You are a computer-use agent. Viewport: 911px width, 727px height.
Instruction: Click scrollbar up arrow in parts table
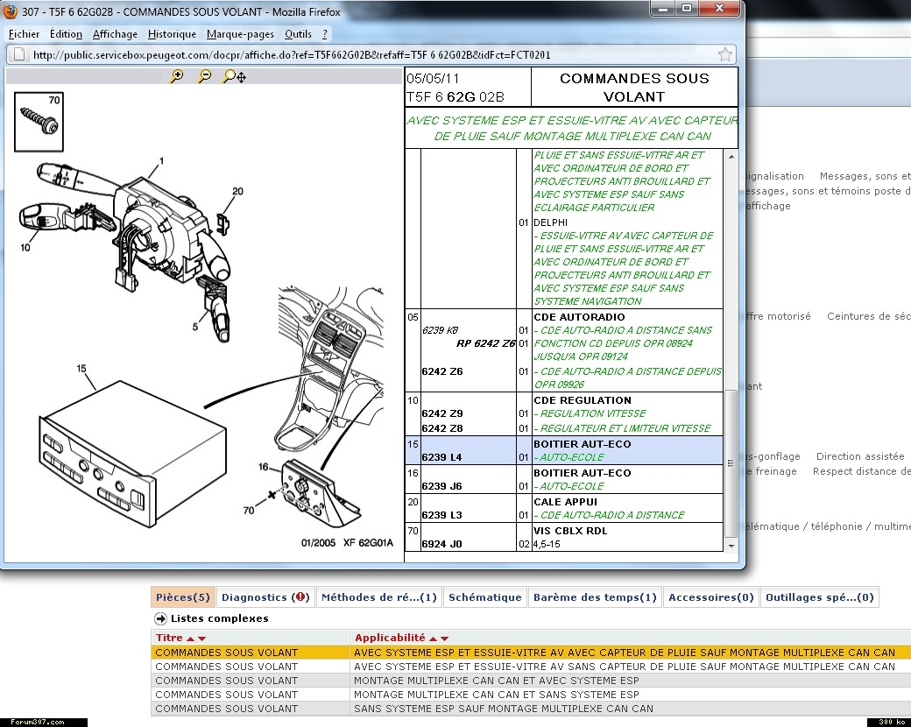tap(731, 156)
